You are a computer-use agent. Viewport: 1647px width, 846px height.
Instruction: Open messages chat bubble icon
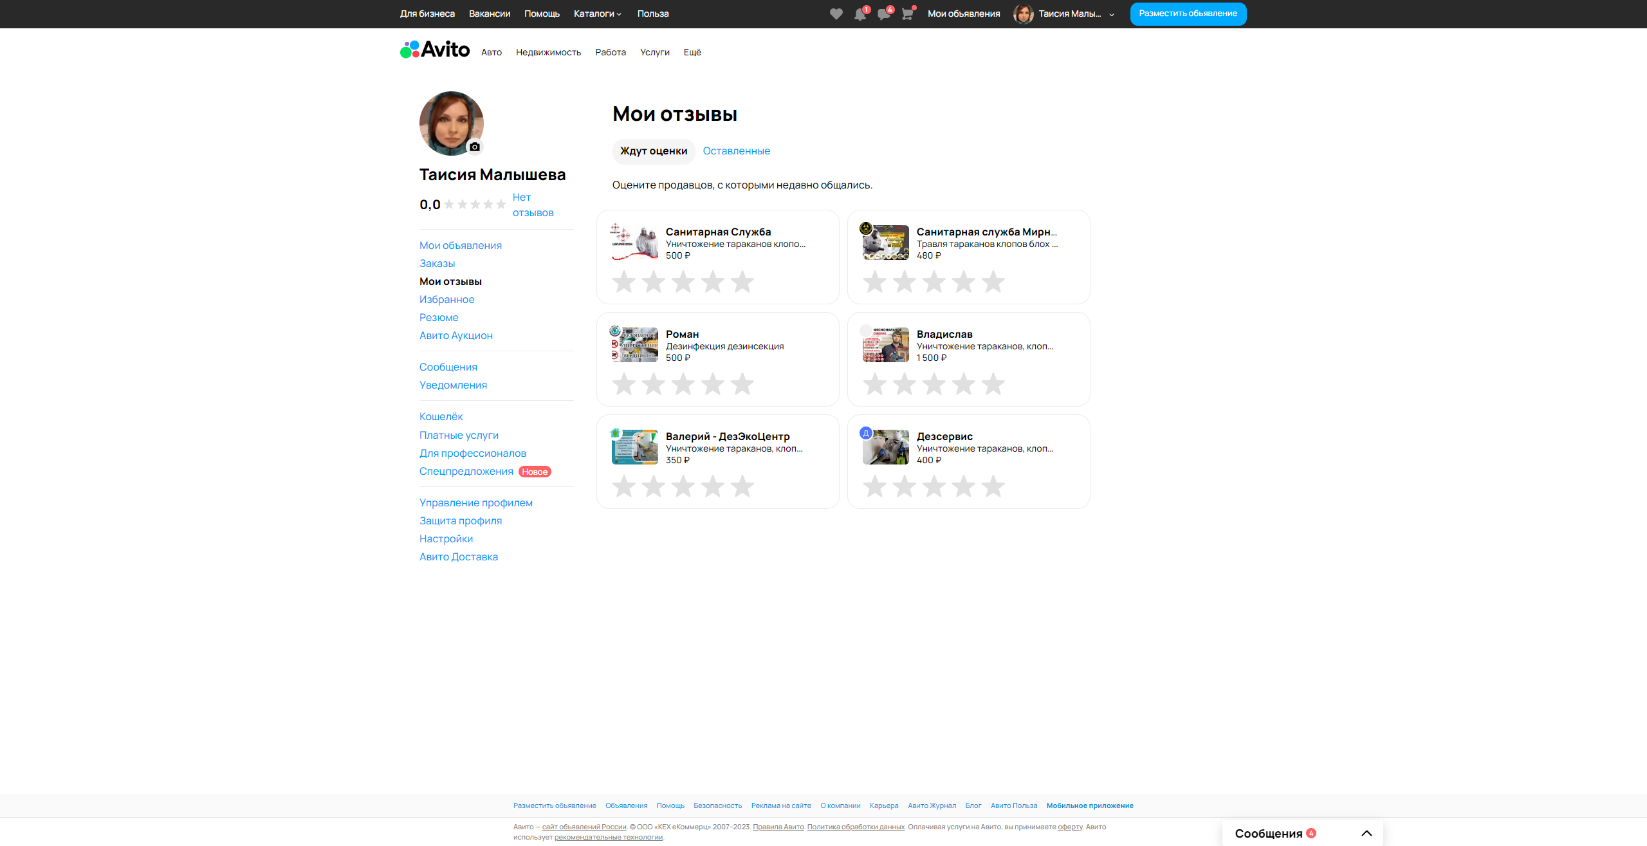pyautogui.click(x=883, y=14)
